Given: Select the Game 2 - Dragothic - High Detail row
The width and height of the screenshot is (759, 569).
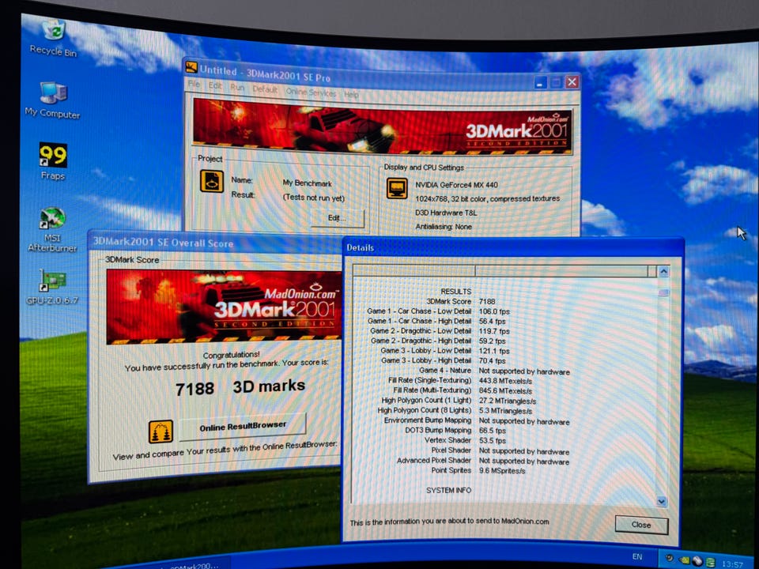Looking at the screenshot, I should pyautogui.click(x=438, y=341).
